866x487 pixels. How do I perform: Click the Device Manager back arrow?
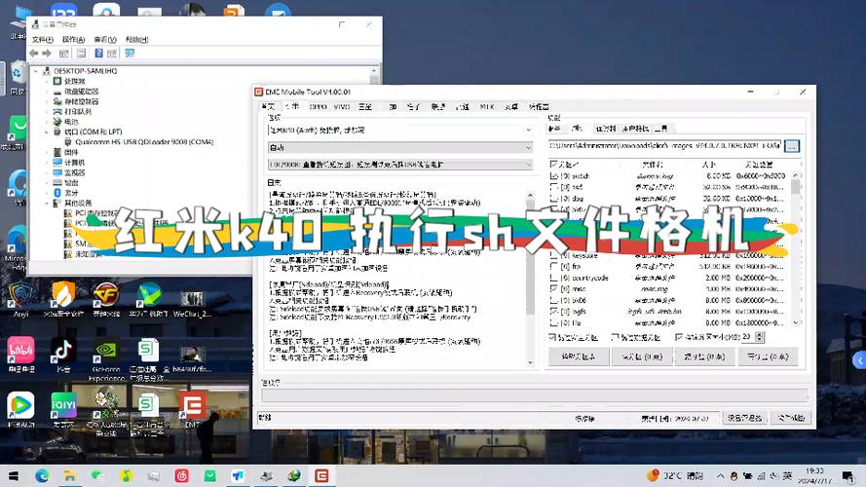click(x=34, y=53)
